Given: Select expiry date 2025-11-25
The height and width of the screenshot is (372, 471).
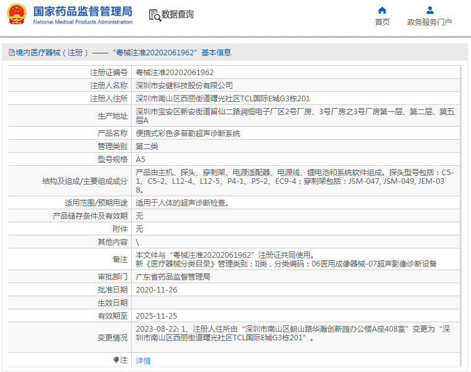Looking at the screenshot, I should 156,316.
